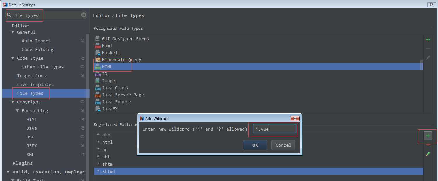Screen dimensions: 438x181
Task: Click the Haskell file type icon
Action: (x=98, y=53)
